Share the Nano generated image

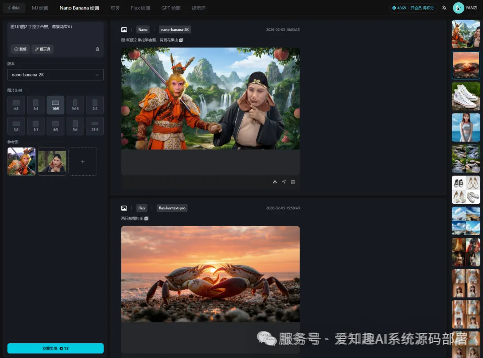pyautogui.click(x=284, y=181)
